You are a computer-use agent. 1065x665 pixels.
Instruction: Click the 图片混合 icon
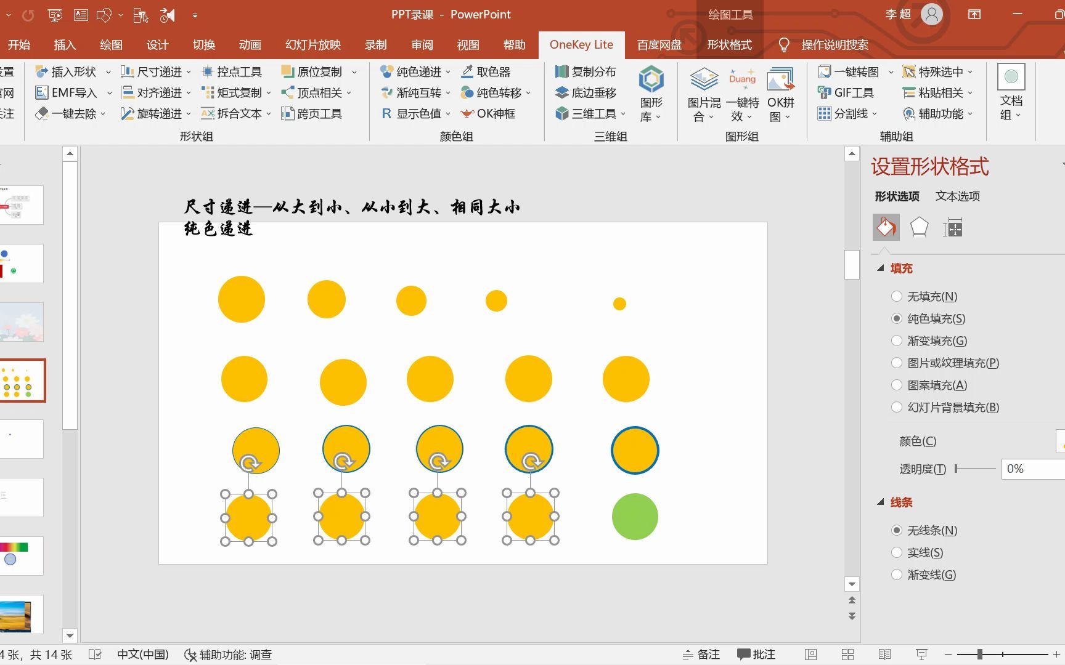click(x=704, y=79)
